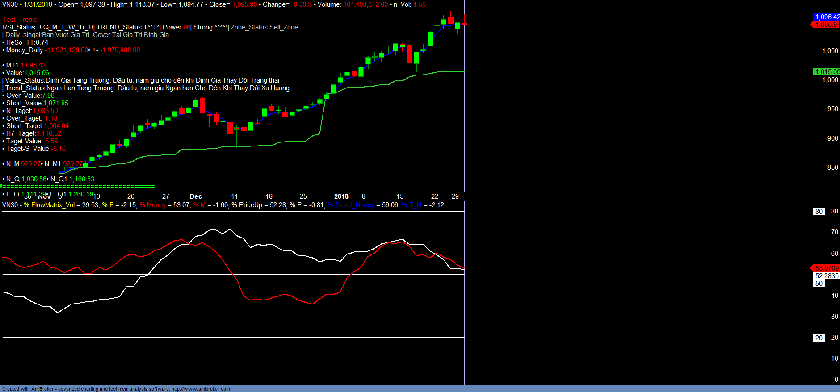Click the red Volume value in the title bar
The height and width of the screenshot is (392, 840).
click(x=365, y=4)
